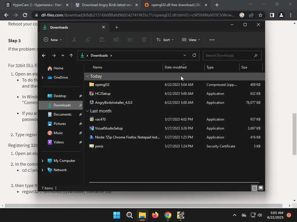Open address bar history dropdown

tap(185, 55)
